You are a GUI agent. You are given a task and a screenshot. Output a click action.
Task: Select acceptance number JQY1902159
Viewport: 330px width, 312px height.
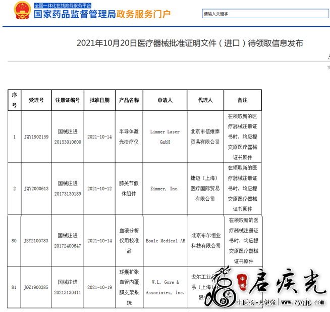click(36, 137)
